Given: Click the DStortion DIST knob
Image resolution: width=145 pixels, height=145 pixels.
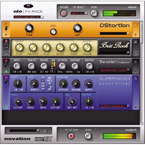Looking at the screenshot, I should [x=78, y=28].
